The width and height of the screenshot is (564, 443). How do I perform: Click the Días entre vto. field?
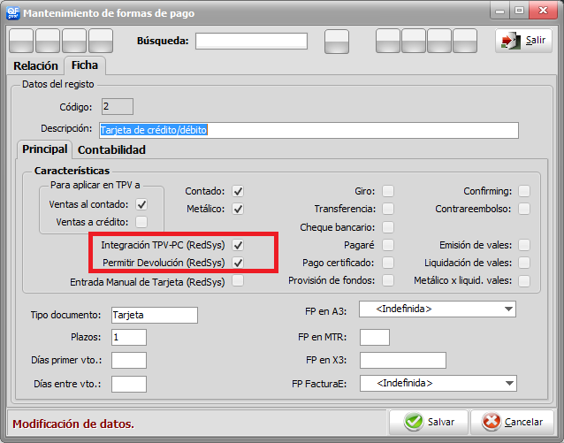coord(129,384)
